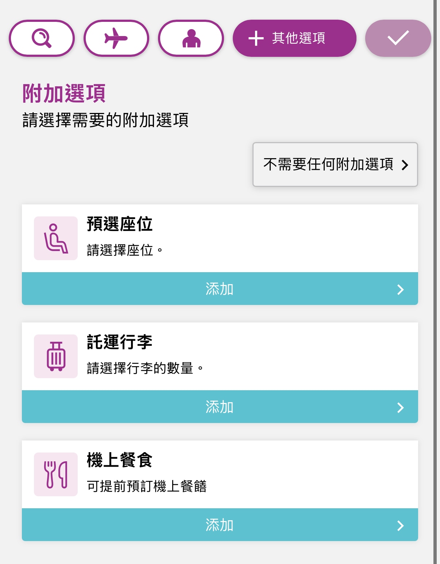Click chevron beside 不需要任何附加選項
The height and width of the screenshot is (564, 440).
tap(405, 165)
